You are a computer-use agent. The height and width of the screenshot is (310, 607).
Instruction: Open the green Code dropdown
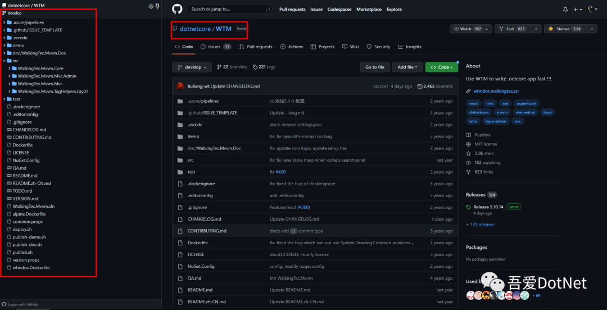[x=442, y=67]
